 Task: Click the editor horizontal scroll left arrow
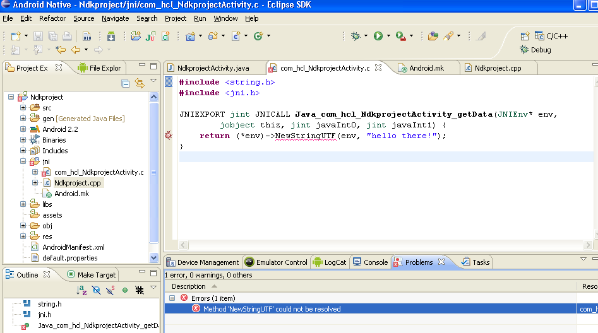coord(183,245)
